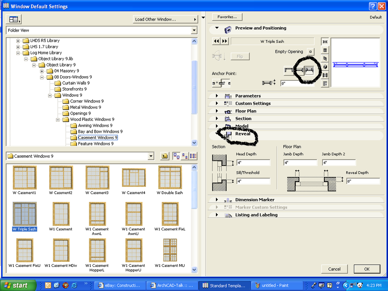
Task: Expand the Dimension Marker panel
Action: pyautogui.click(x=217, y=199)
